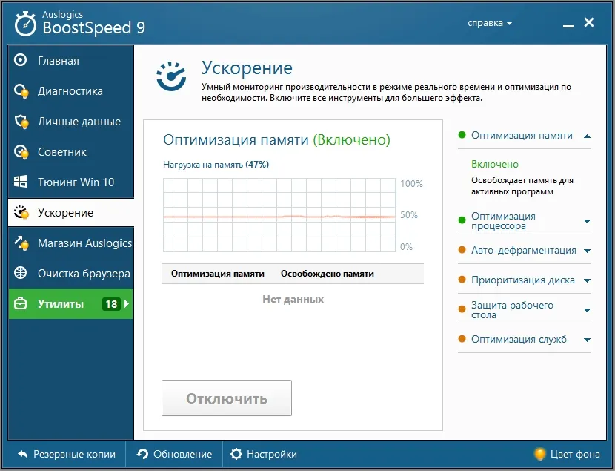
Task: Open the справка dropdown menu
Action: click(490, 23)
